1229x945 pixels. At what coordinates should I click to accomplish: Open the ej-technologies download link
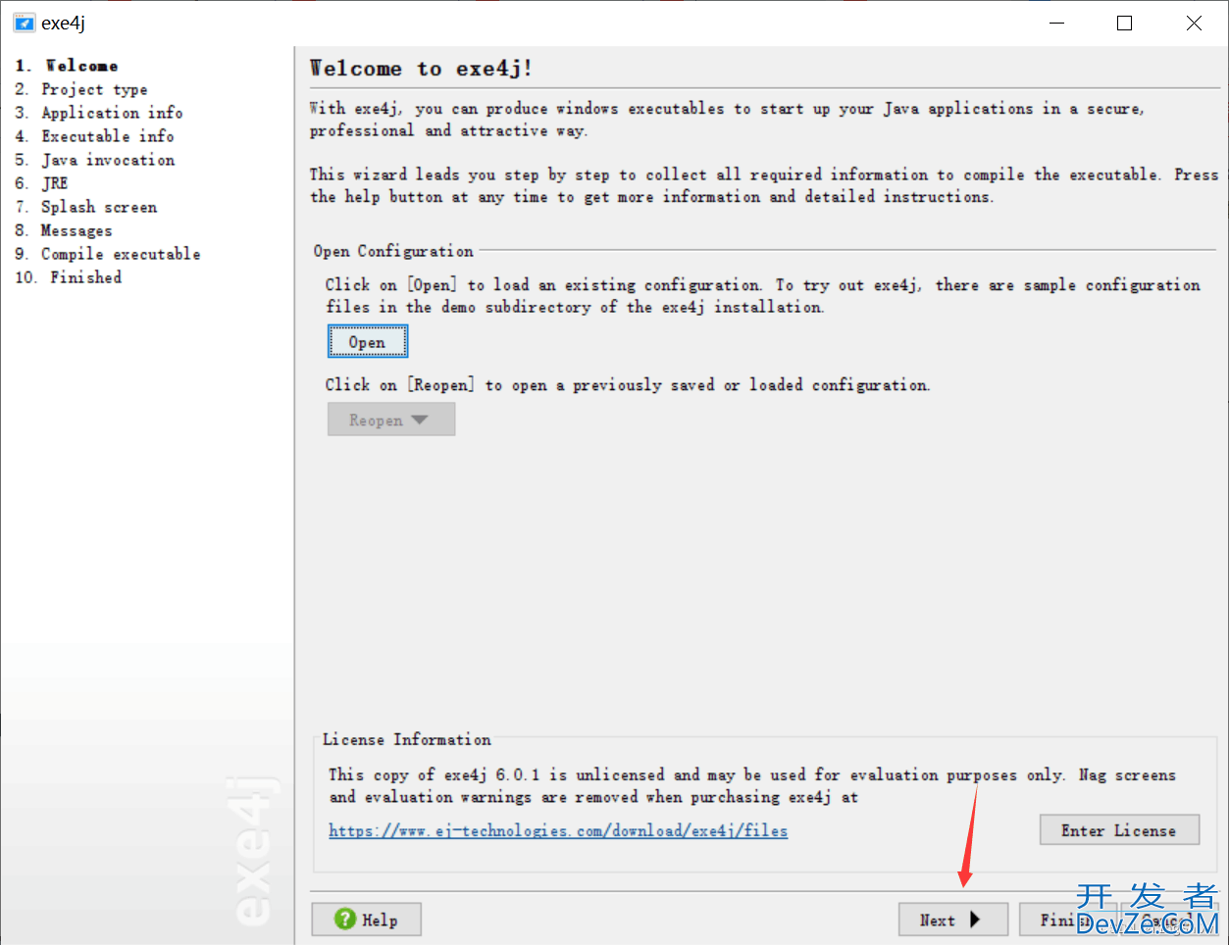click(558, 830)
